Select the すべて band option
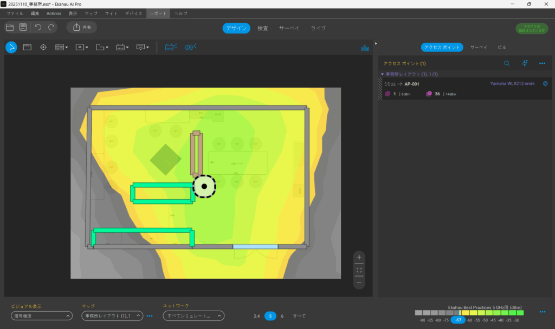Viewport: 555px width, 329px height. point(299,316)
